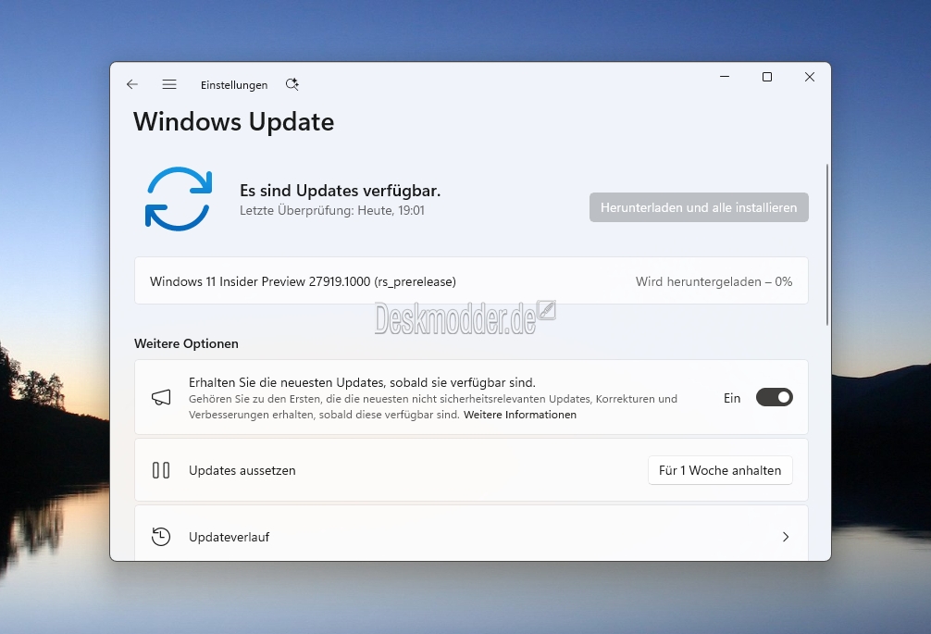Click the 'Windows Update' page heading
Image resolution: width=931 pixels, height=634 pixels.
point(234,121)
